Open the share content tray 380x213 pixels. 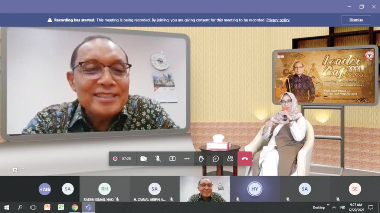173,159
